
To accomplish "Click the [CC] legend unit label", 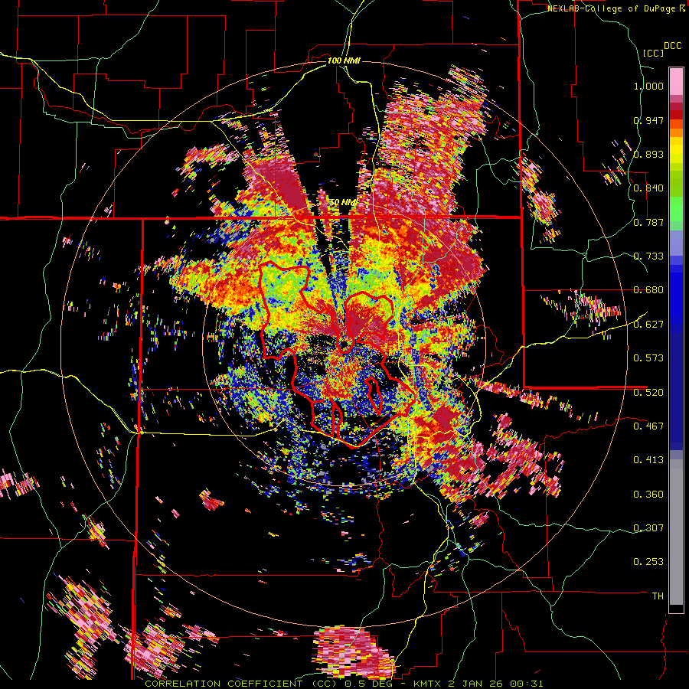I will point(653,53).
